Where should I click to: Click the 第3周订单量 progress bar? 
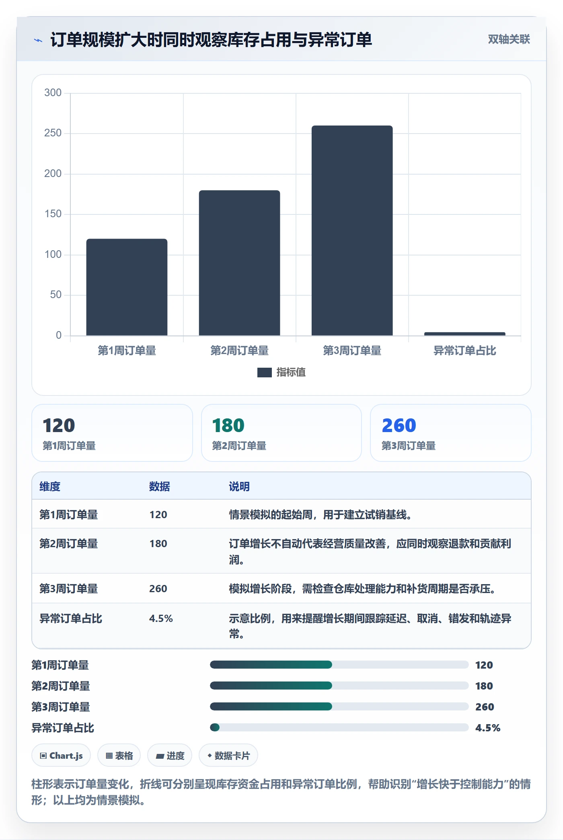coord(339,706)
